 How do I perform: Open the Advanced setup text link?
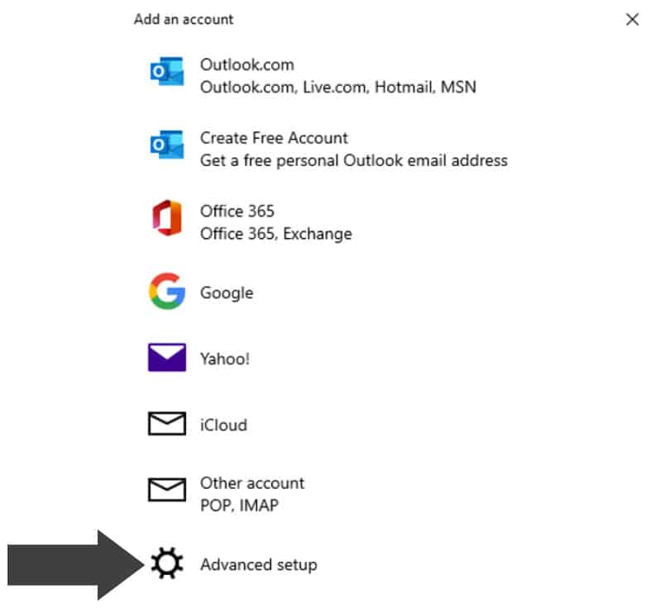point(258,565)
